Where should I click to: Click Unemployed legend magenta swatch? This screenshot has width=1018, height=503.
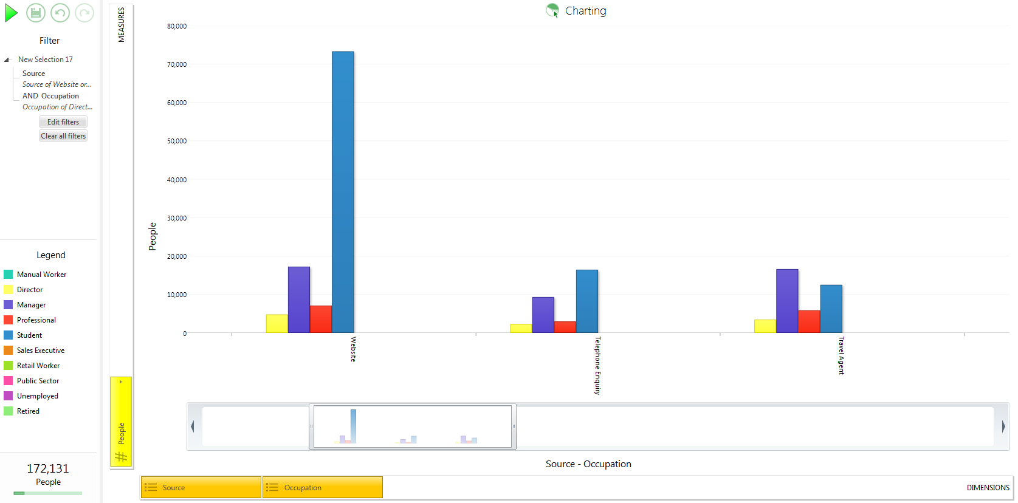(x=9, y=396)
